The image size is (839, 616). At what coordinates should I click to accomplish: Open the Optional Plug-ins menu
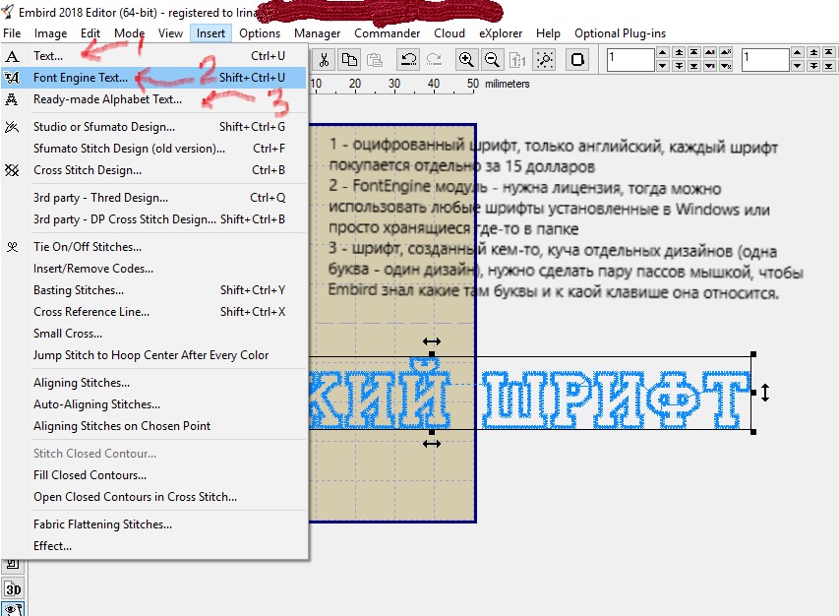tap(621, 33)
